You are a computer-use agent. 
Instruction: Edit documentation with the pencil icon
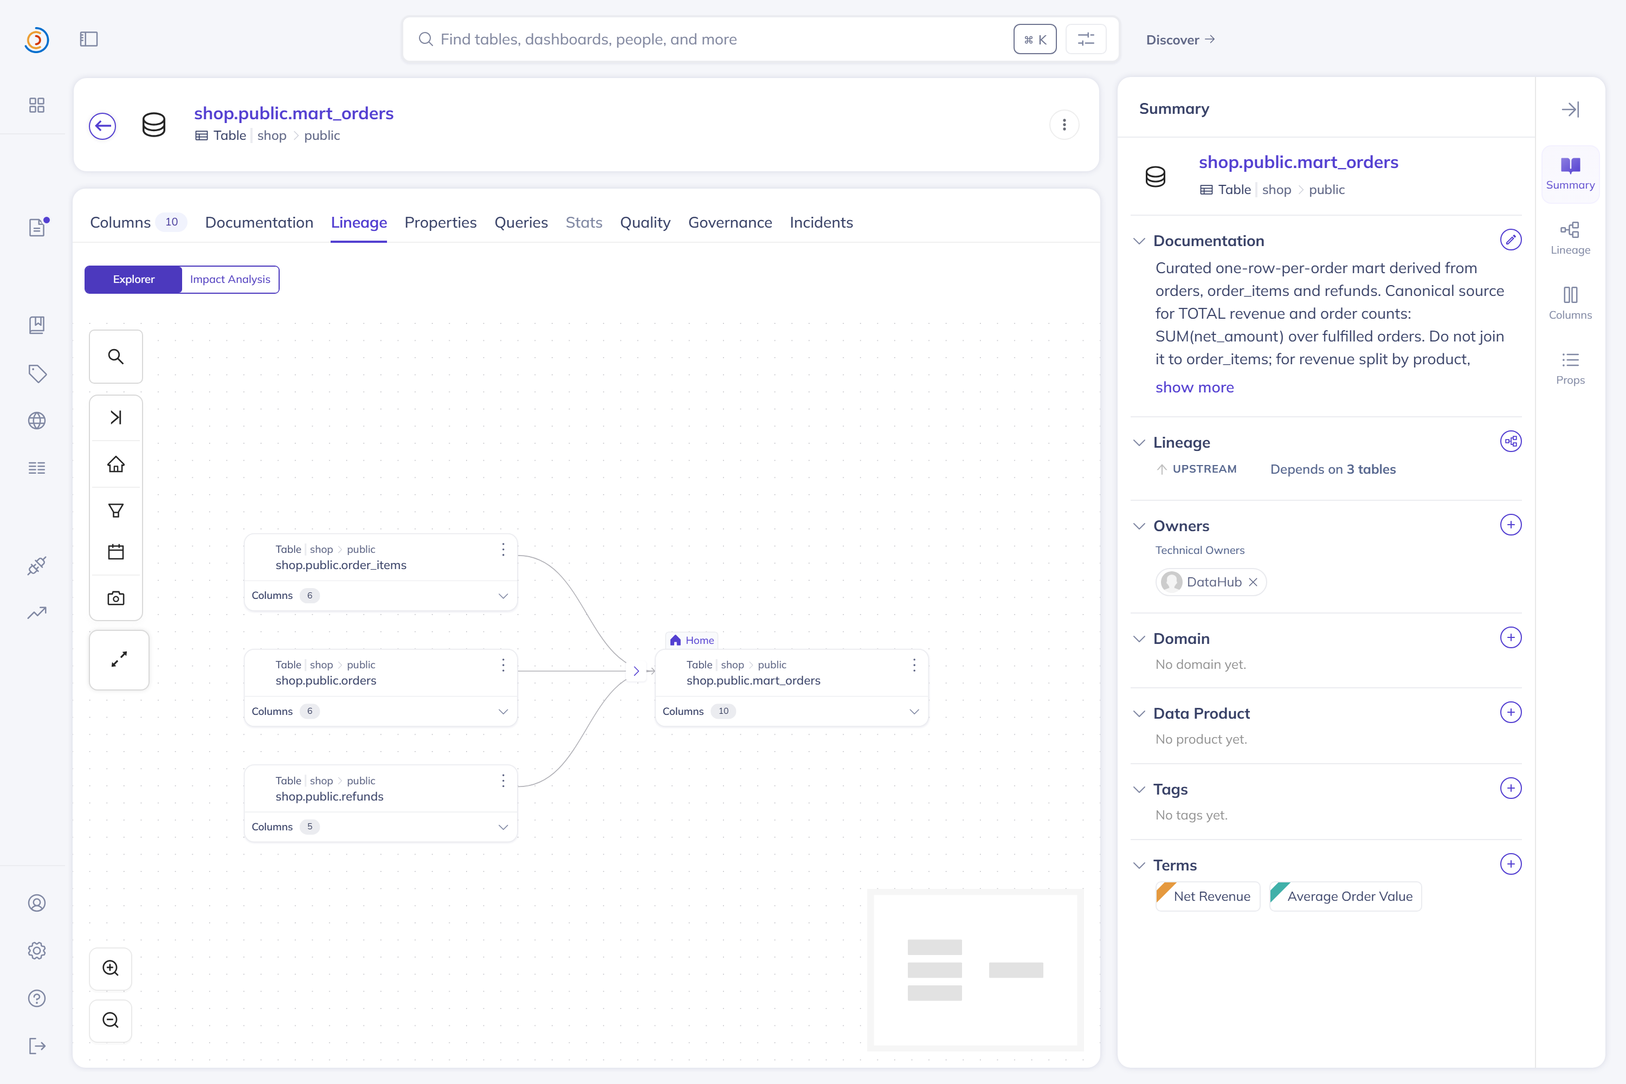tap(1511, 240)
